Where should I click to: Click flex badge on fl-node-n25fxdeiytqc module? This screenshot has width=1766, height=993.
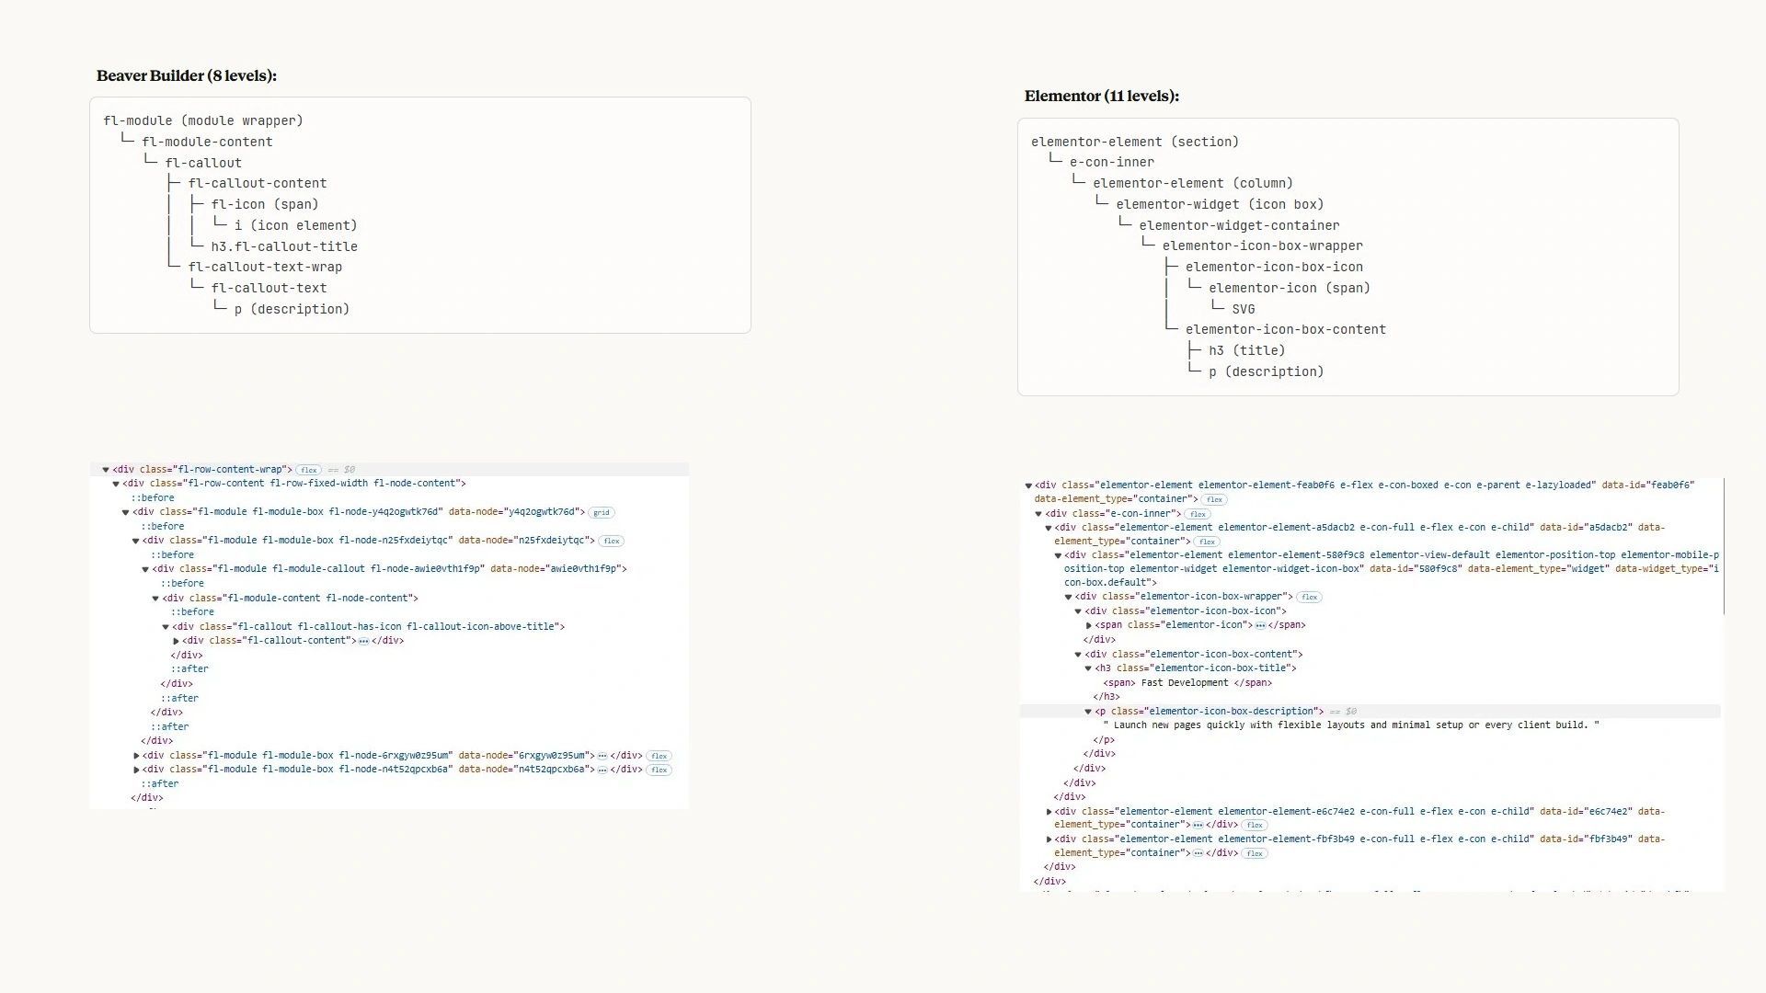(x=612, y=542)
